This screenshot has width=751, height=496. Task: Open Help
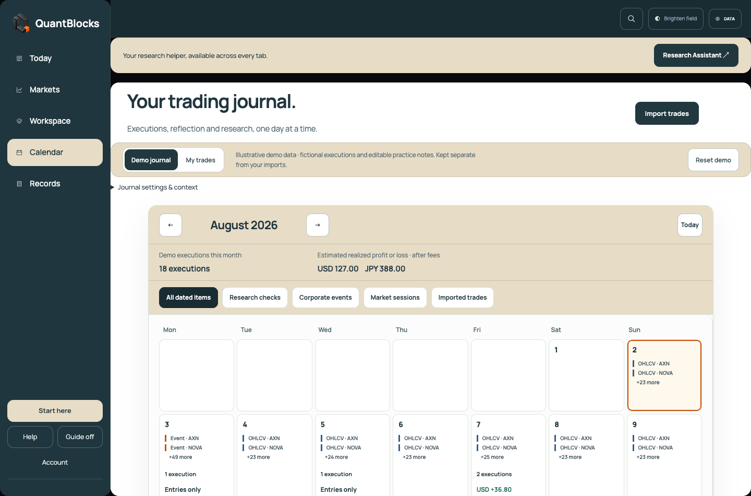[30, 437]
